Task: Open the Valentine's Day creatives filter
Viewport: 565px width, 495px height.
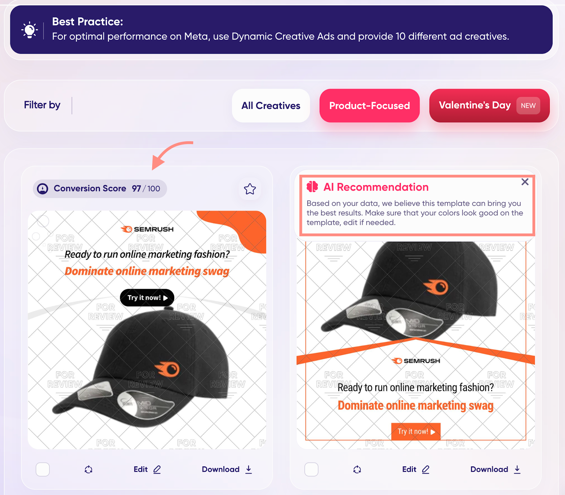Action: pyautogui.click(x=489, y=105)
